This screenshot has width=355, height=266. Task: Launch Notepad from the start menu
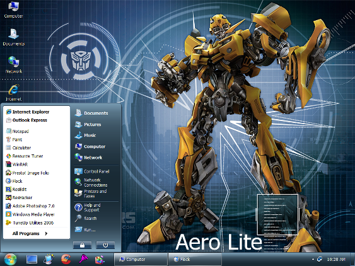18,131
